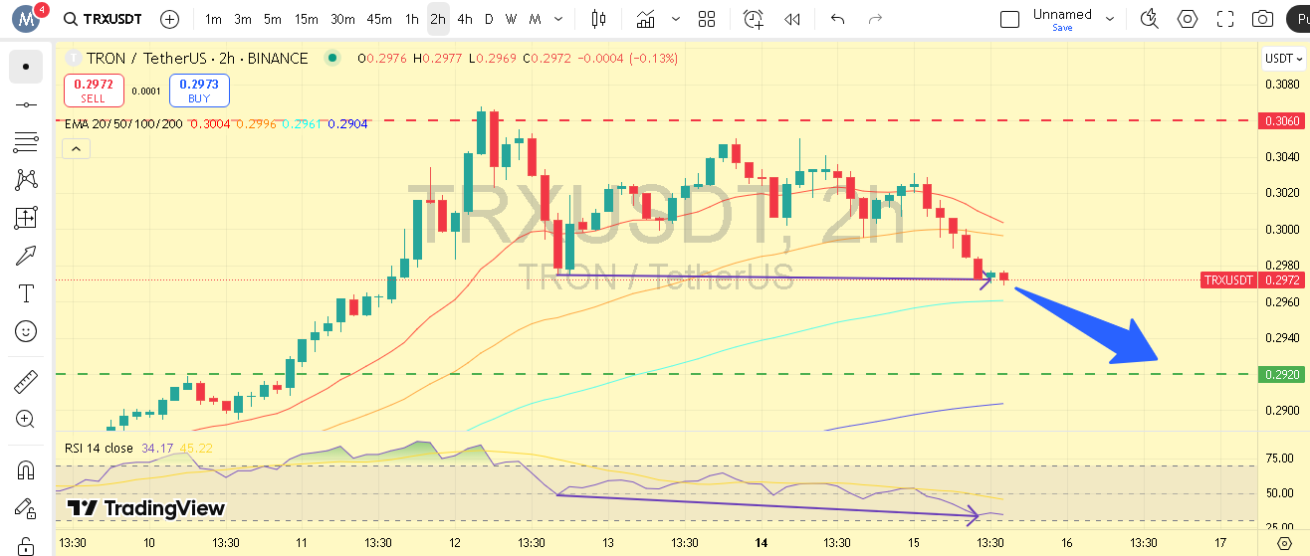Select the 15m timeframe
This screenshot has height=556, width=1310.
coord(307,19)
